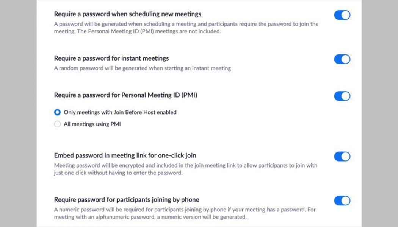Image resolution: width=398 pixels, height=227 pixels.
Task: Click the 'Require a password when scheduling new meetings' heading
Action: tap(127, 14)
